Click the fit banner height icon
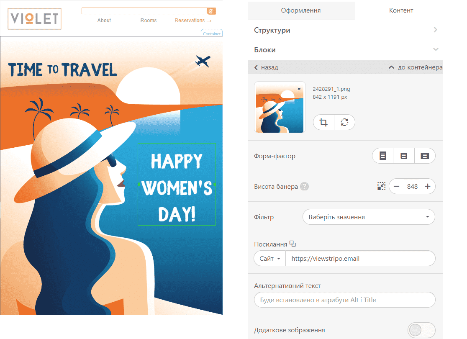The height and width of the screenshot is (339, 467). click(x=381, y=186)
